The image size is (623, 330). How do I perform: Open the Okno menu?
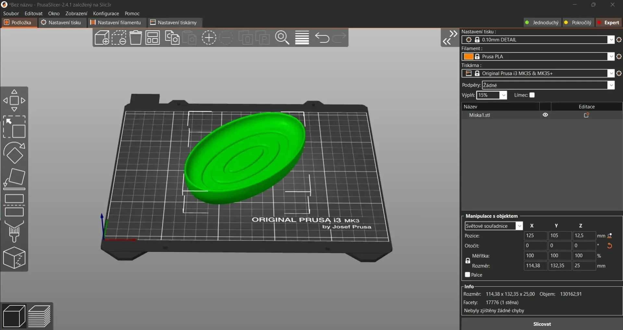pyautogui.click(x=54, y=13)
